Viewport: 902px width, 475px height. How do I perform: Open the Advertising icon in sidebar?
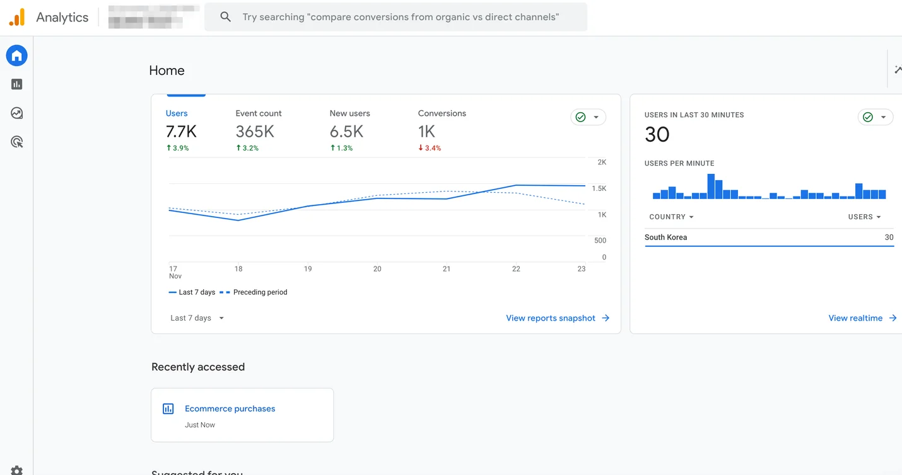point(17,142)
